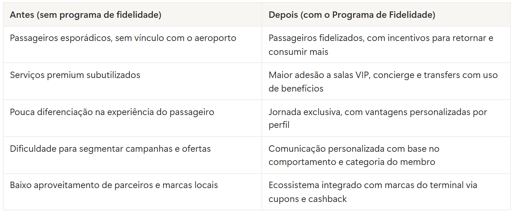Image resolution: width=514 pixels, height=213 pixels.
Task: Click the 'Dificuldade para segmentar campanhas' cell
Action: point(110,149)
